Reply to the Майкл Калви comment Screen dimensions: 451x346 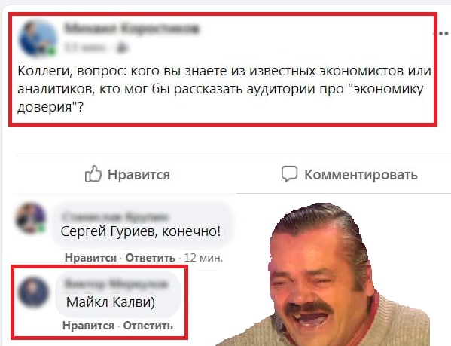tap(148, 326)
